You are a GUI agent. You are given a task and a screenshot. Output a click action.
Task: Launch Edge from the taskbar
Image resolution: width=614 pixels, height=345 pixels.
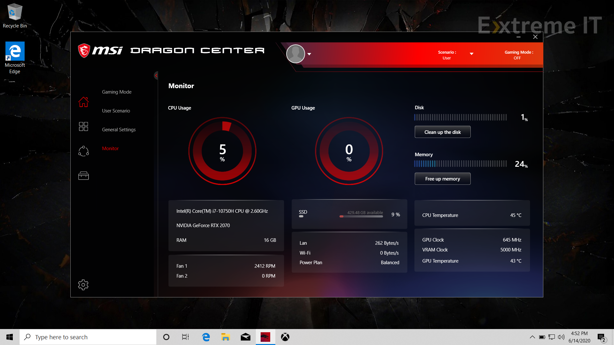pyautogui.click(x=206, y=337)
